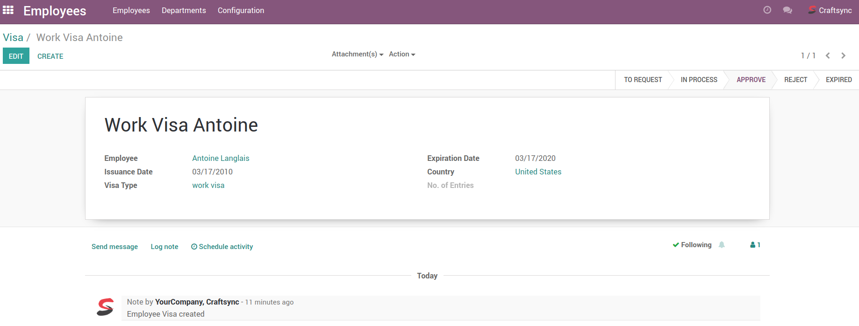Expand the Action dropdown

(401, 54)
